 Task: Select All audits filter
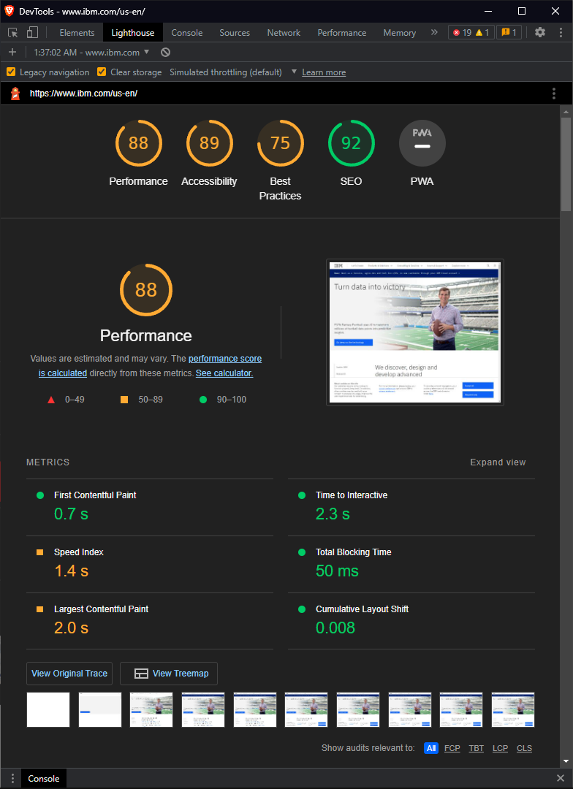[x=431, y=748]
